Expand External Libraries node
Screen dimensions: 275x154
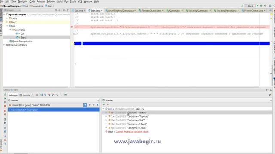(x=4, y=45)
